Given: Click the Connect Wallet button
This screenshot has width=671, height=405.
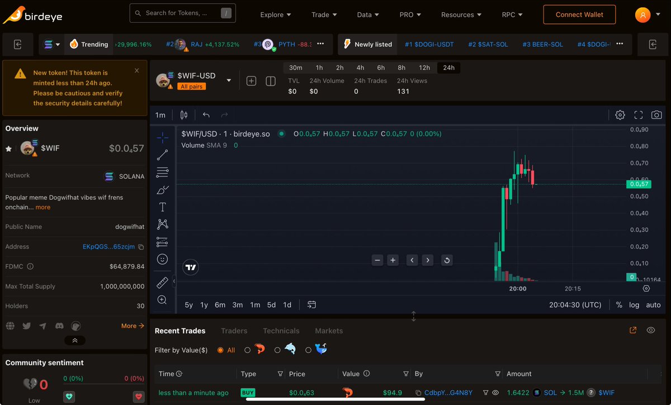Looking at the screenshot, I should point(579,15).
